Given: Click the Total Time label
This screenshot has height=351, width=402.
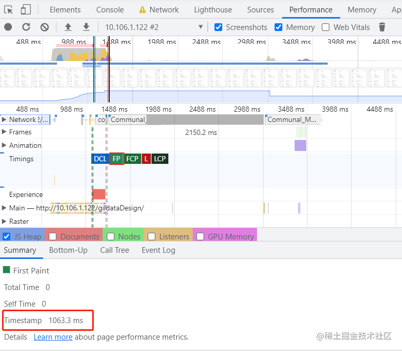Looking at the screenshot, I should (22, 287).
